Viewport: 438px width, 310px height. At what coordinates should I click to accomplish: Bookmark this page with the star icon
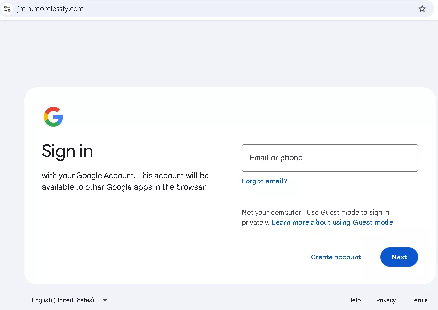coord(422,9)
